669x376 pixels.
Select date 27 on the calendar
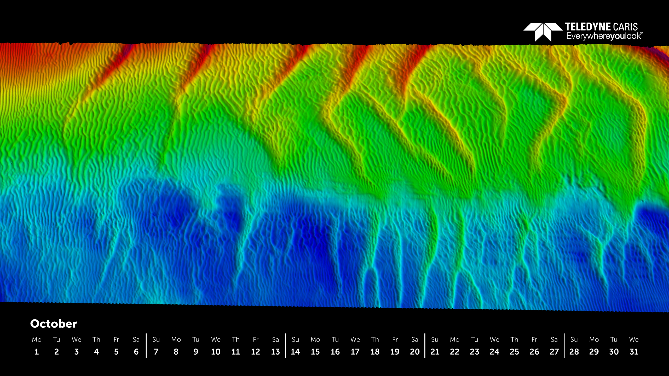[554, 352]
